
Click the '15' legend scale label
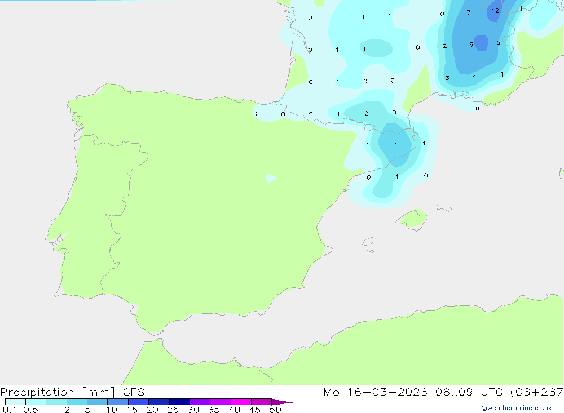pos(132,410)
